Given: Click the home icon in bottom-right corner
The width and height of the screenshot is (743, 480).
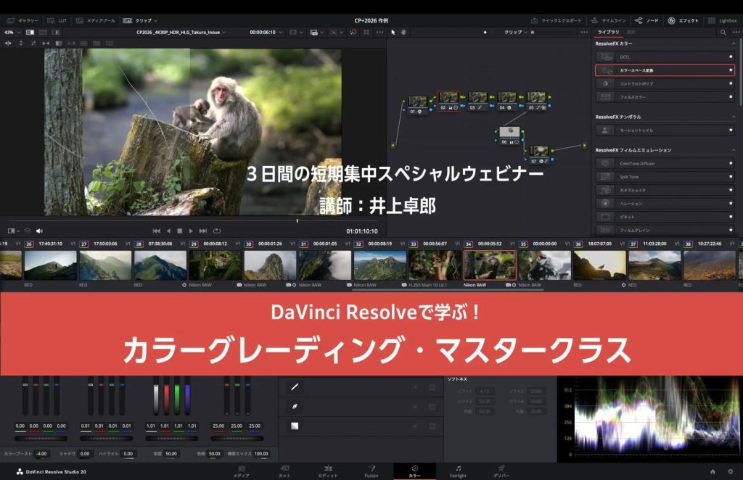Looking at the screenshot, I should coord(712,471).
